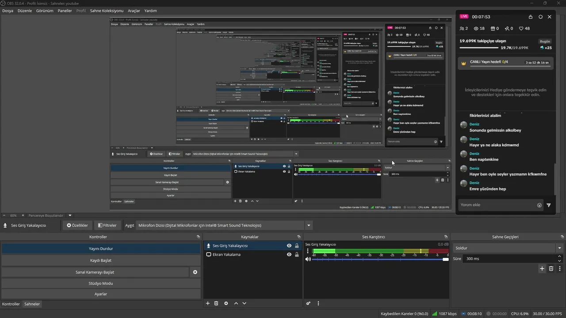Send comment with paper plane icon
566x318 pixels.
click(x=549, y=205)
